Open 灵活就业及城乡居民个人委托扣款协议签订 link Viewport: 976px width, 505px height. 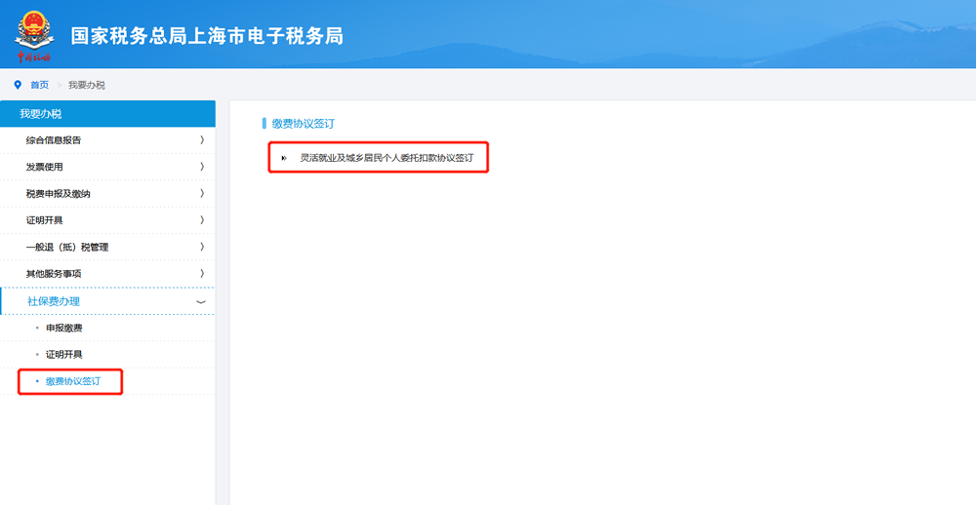386,157
